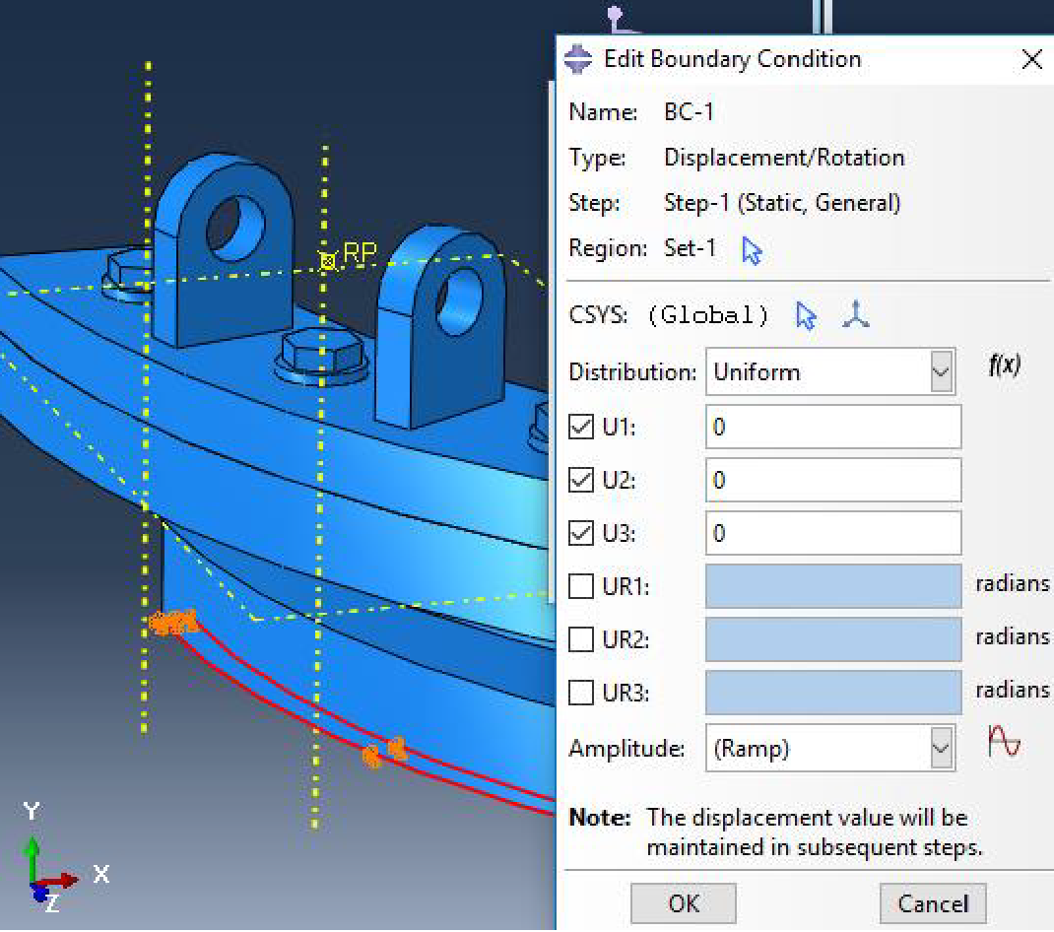Click the Cancel button
This screenshot has height=932, width=1054.
point(933,903)
